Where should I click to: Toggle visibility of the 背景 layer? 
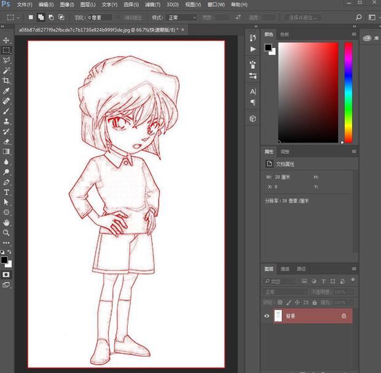tap(267, 316)
